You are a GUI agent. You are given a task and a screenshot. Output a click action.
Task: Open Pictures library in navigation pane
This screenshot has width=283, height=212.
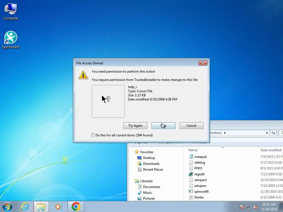149,198
